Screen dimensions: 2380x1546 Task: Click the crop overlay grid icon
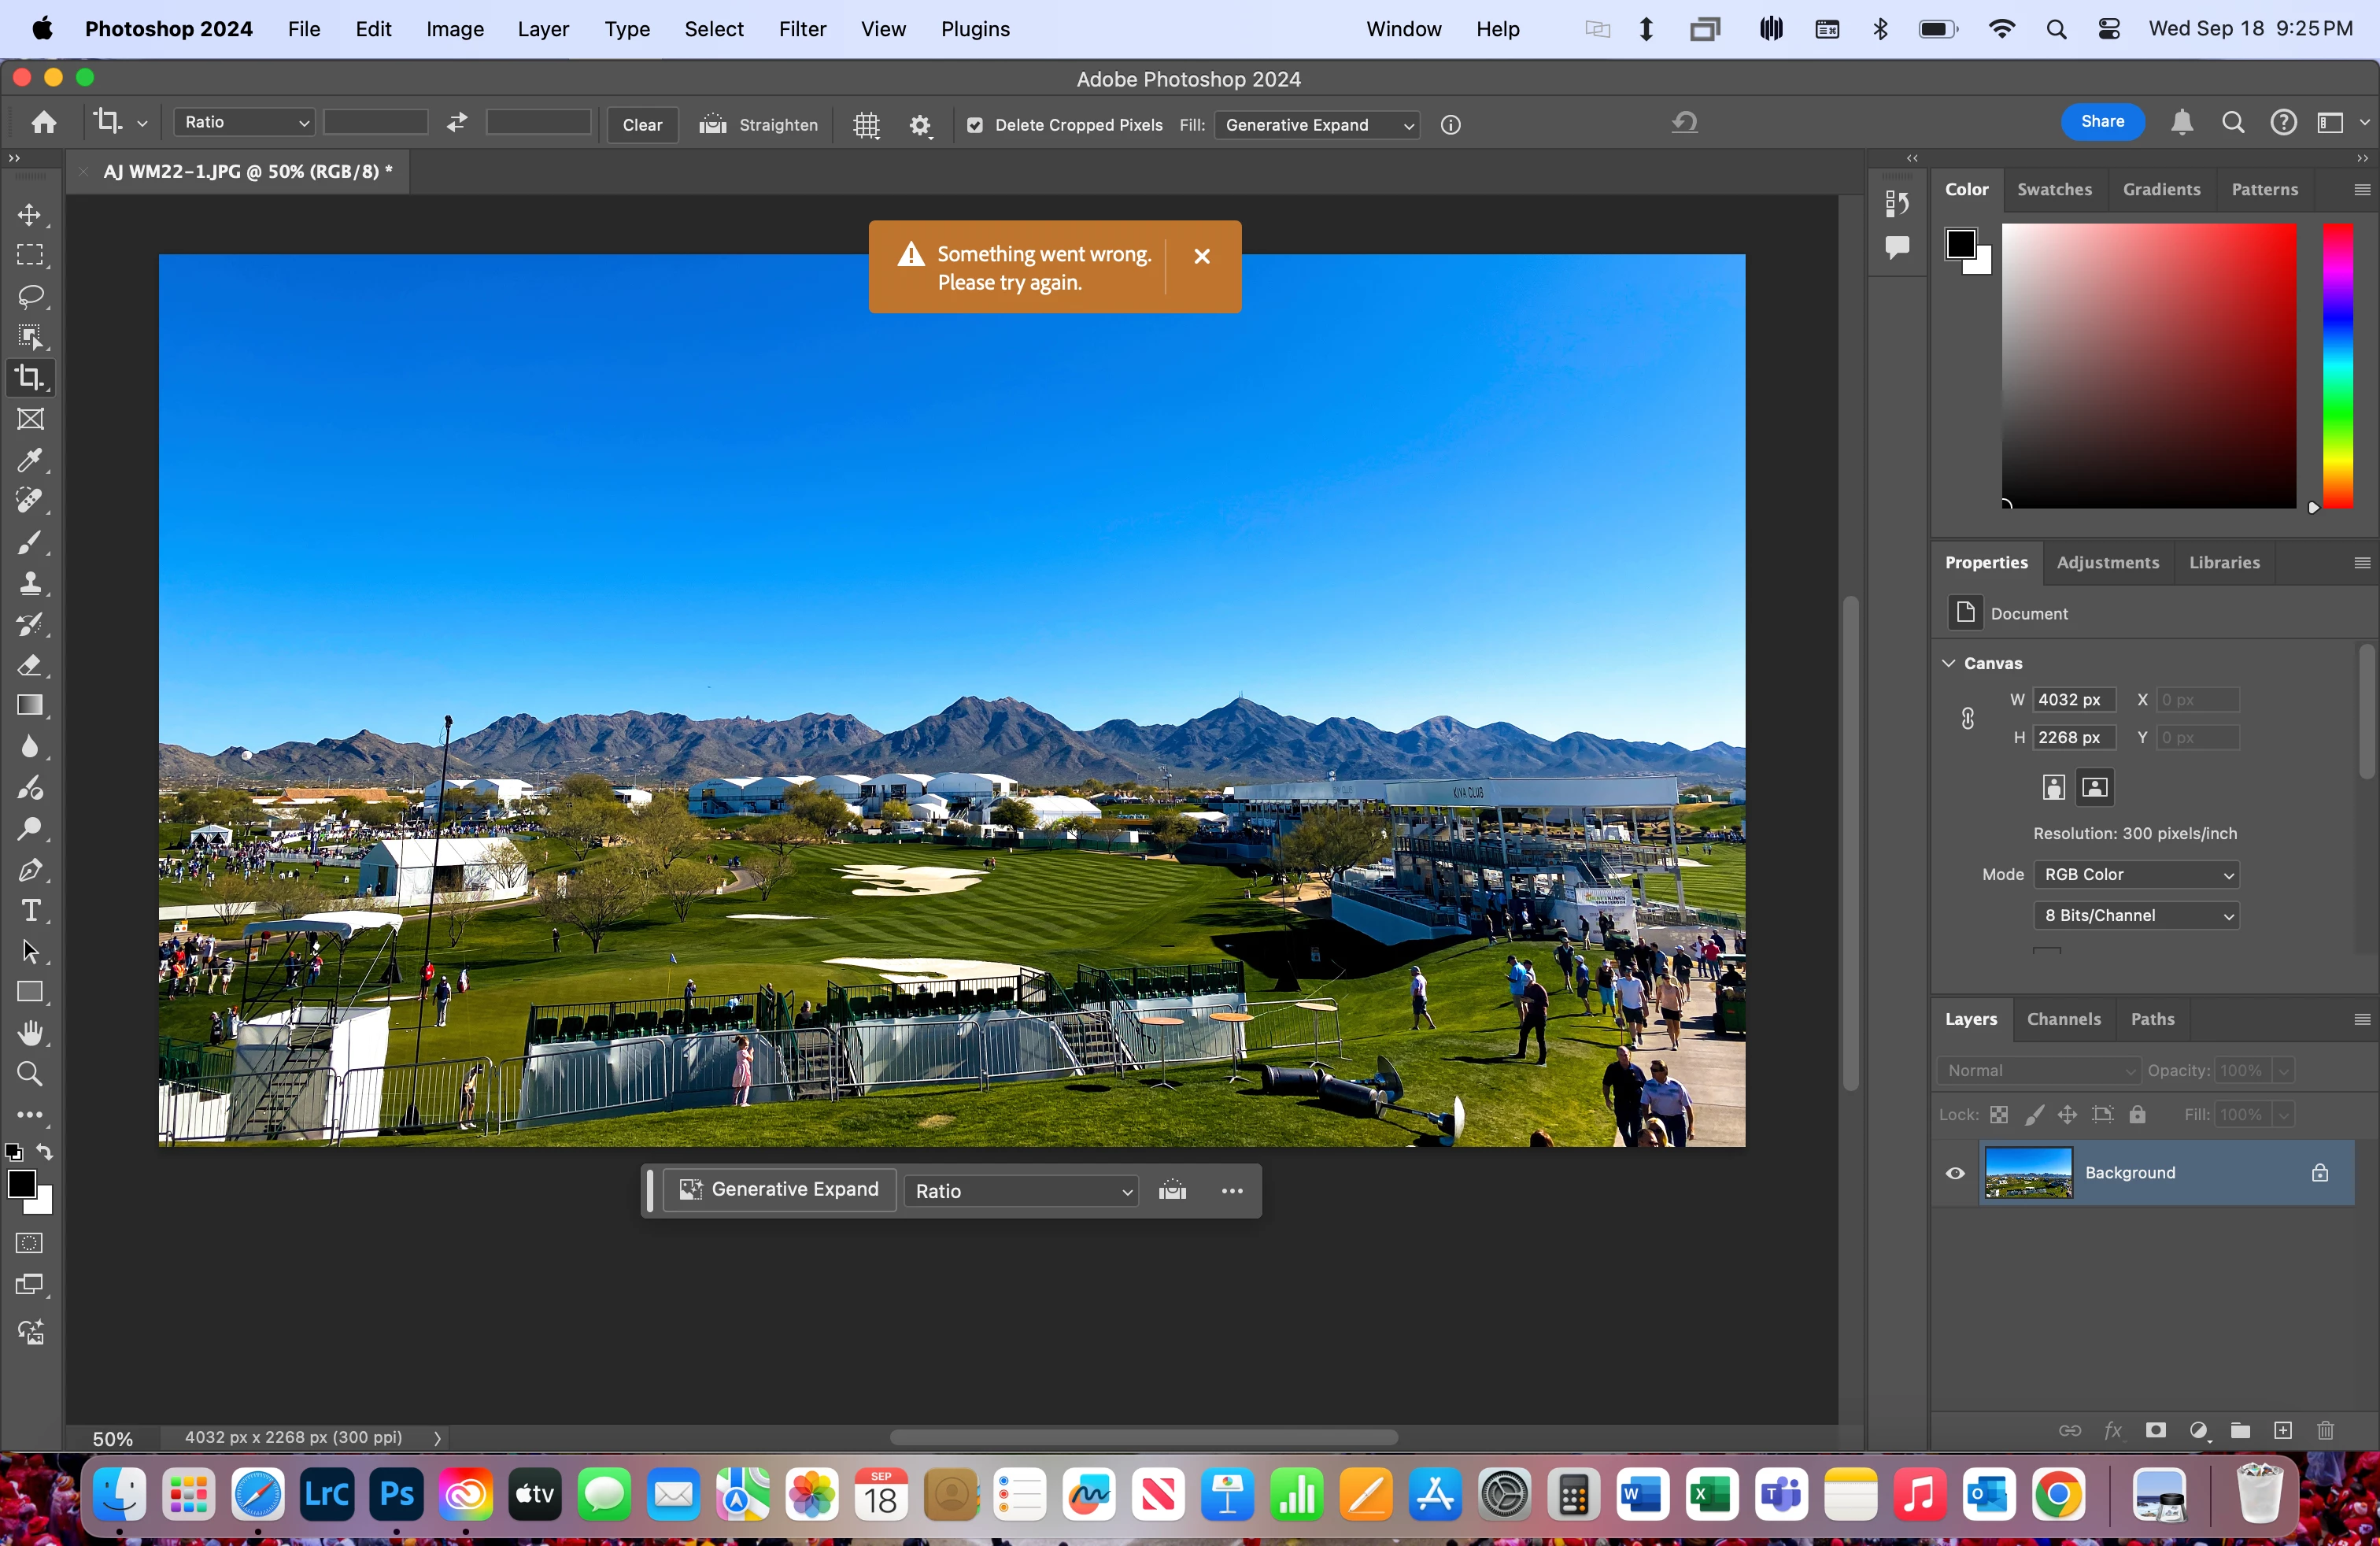(866, 125)
